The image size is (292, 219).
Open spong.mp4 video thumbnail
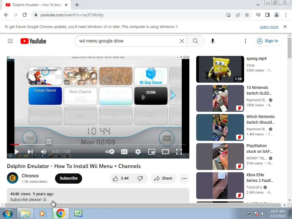point(220,69)
